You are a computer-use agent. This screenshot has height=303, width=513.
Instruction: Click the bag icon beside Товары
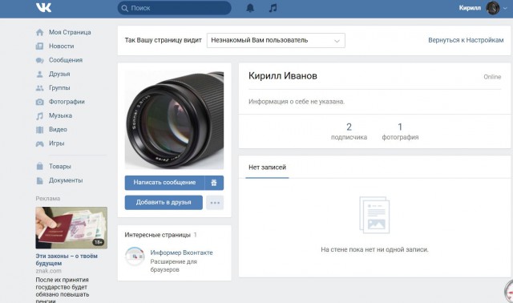click(39, 166)
